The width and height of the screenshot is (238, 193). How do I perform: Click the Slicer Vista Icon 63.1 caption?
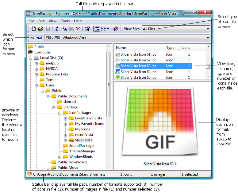[x=160, y=164]
